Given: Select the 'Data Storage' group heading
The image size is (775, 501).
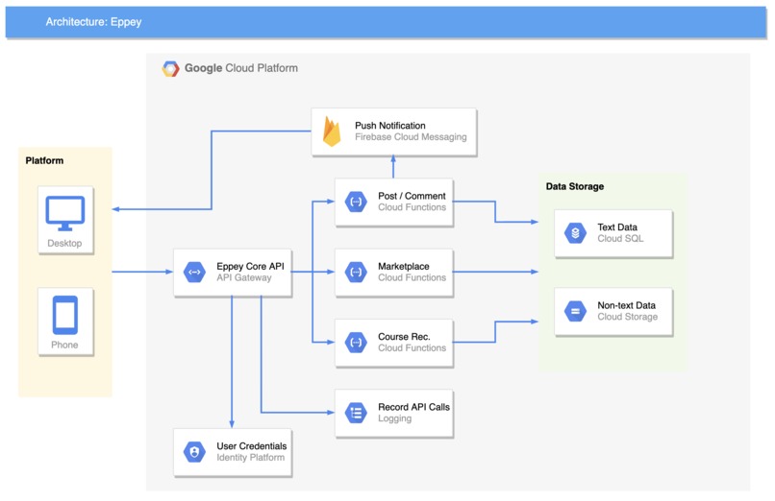Looking at the screenshot, I should pos(575,186).
